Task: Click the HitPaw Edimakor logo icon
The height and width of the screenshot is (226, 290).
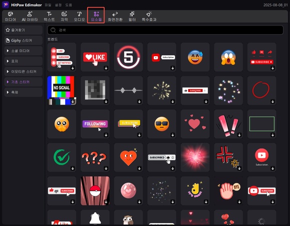Action: click(6, 5)
